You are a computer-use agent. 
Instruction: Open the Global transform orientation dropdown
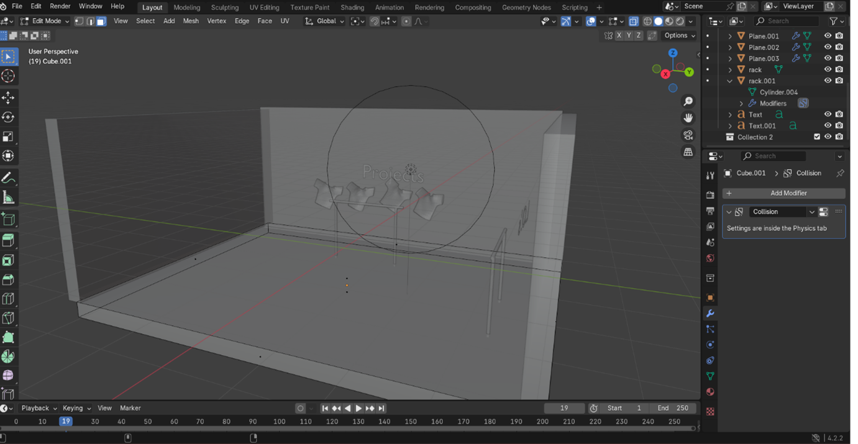coord(325,21)
